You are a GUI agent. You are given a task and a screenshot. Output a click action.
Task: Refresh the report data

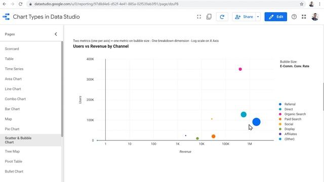[x=222, y=17]
